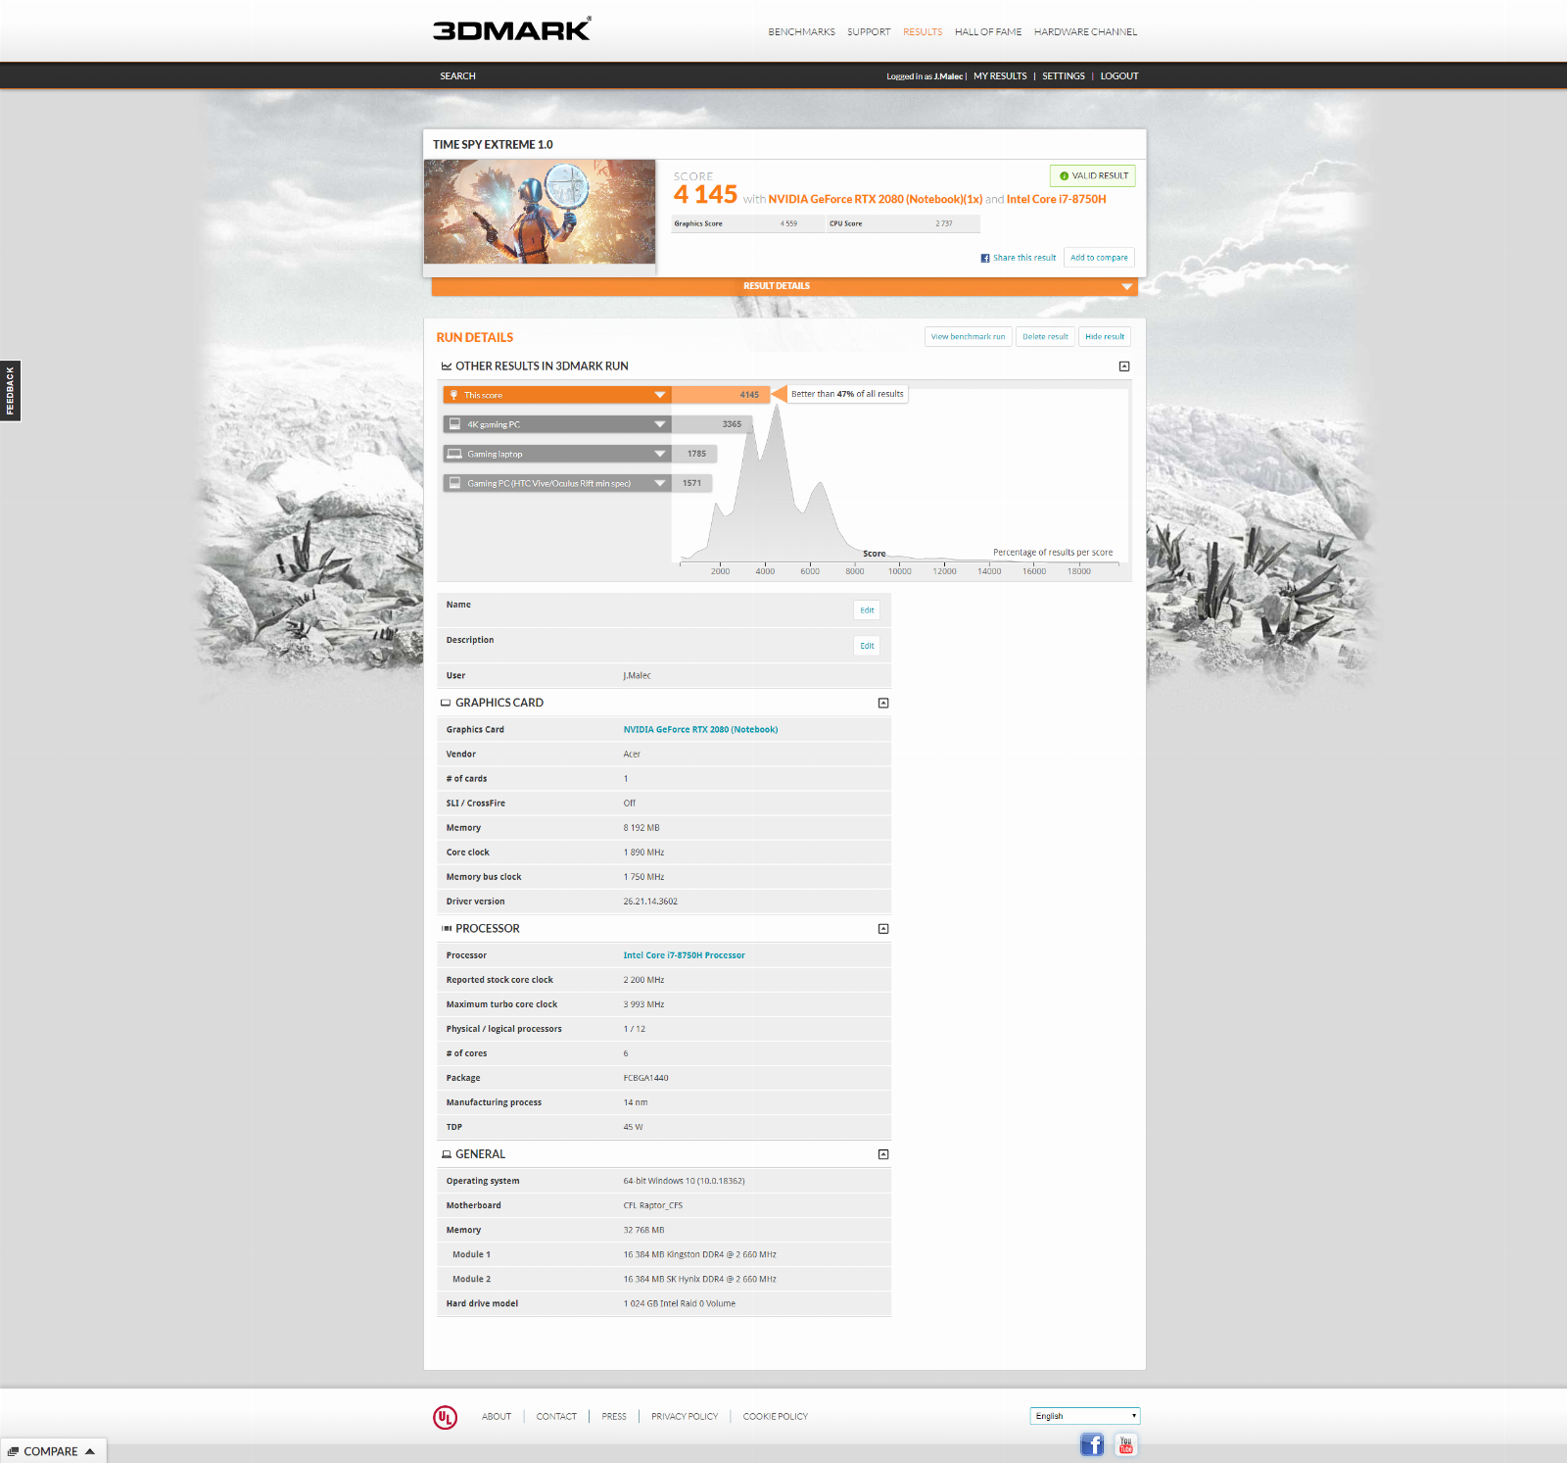
Task: Click the Press footer link
Action: click(x=614, y=1417)
